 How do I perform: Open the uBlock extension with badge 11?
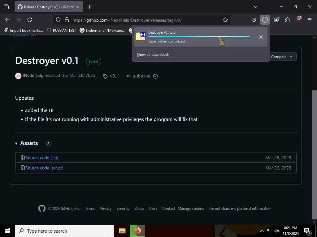pyautogui.click(x=299, y=19)
